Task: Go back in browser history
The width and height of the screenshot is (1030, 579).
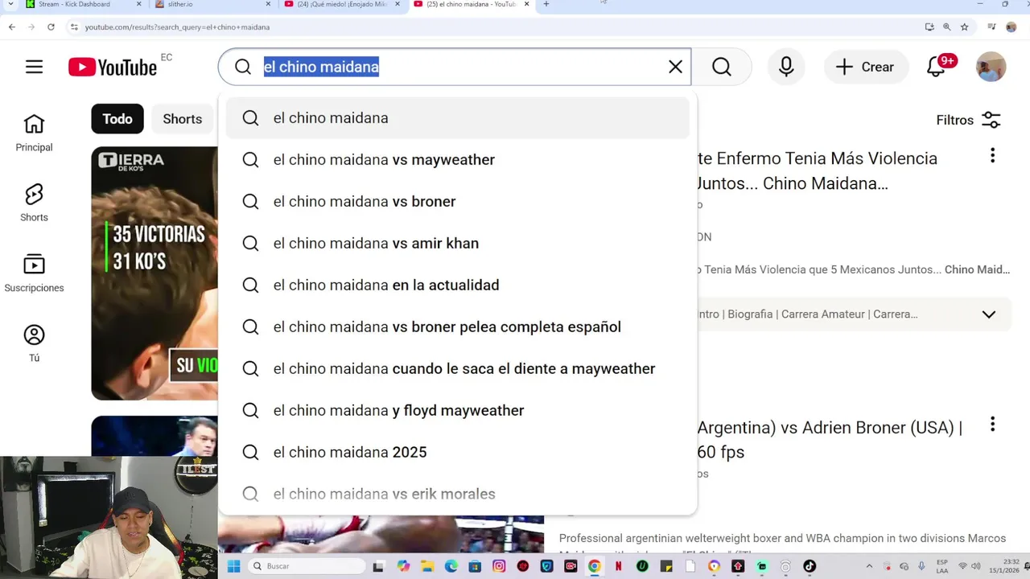Action: 12,27
